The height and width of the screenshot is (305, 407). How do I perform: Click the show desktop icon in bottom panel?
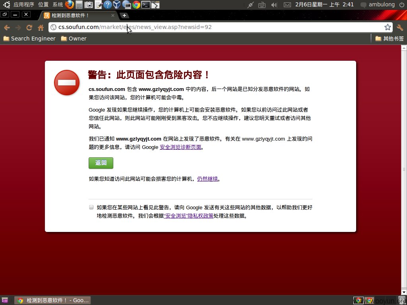(5, 300)
